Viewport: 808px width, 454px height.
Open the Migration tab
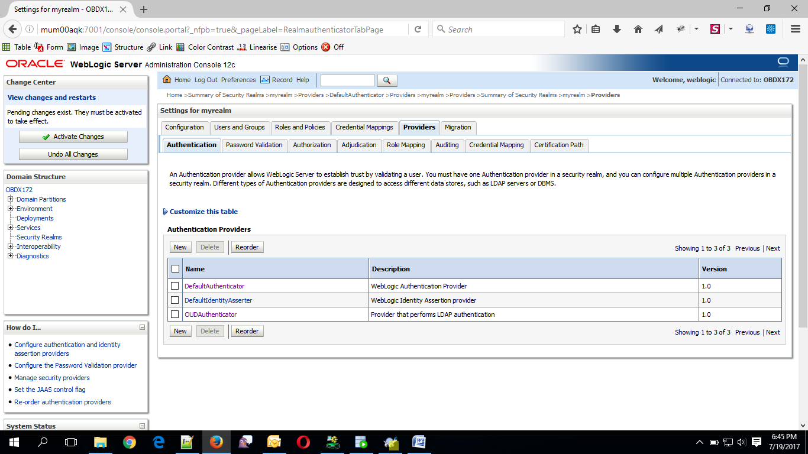tap(458, 128)
